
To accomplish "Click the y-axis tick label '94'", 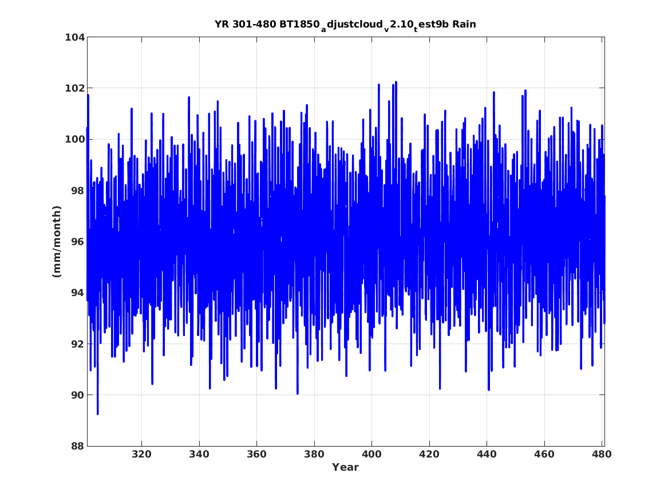I will pyautogui.click(x=78, y=293).
